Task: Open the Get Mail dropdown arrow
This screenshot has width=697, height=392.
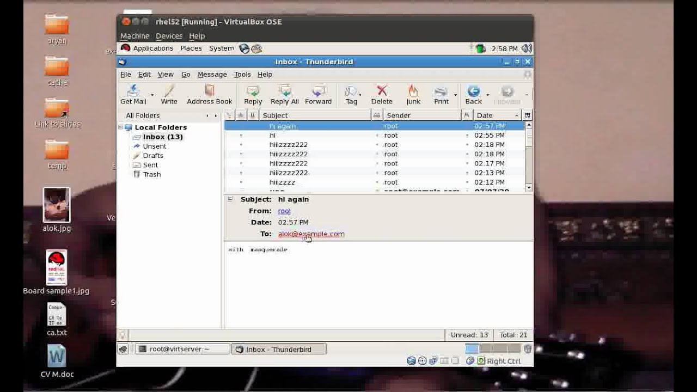Action: (x=152, y=94)
